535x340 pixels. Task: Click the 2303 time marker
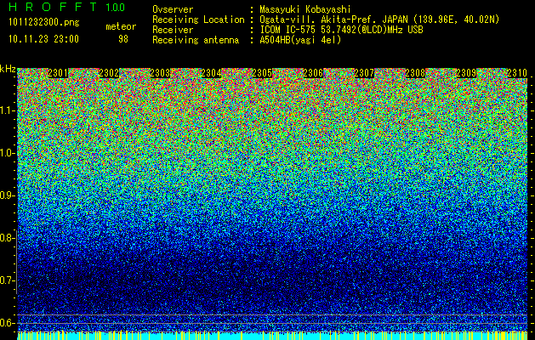[160, 73]
